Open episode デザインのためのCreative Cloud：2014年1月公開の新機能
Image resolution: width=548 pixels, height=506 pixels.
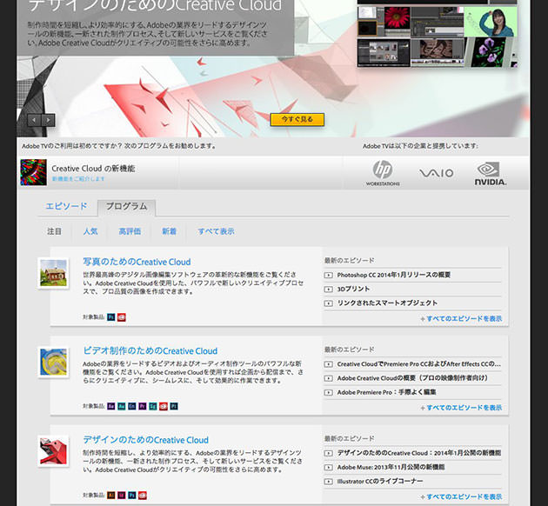point(418,453)
